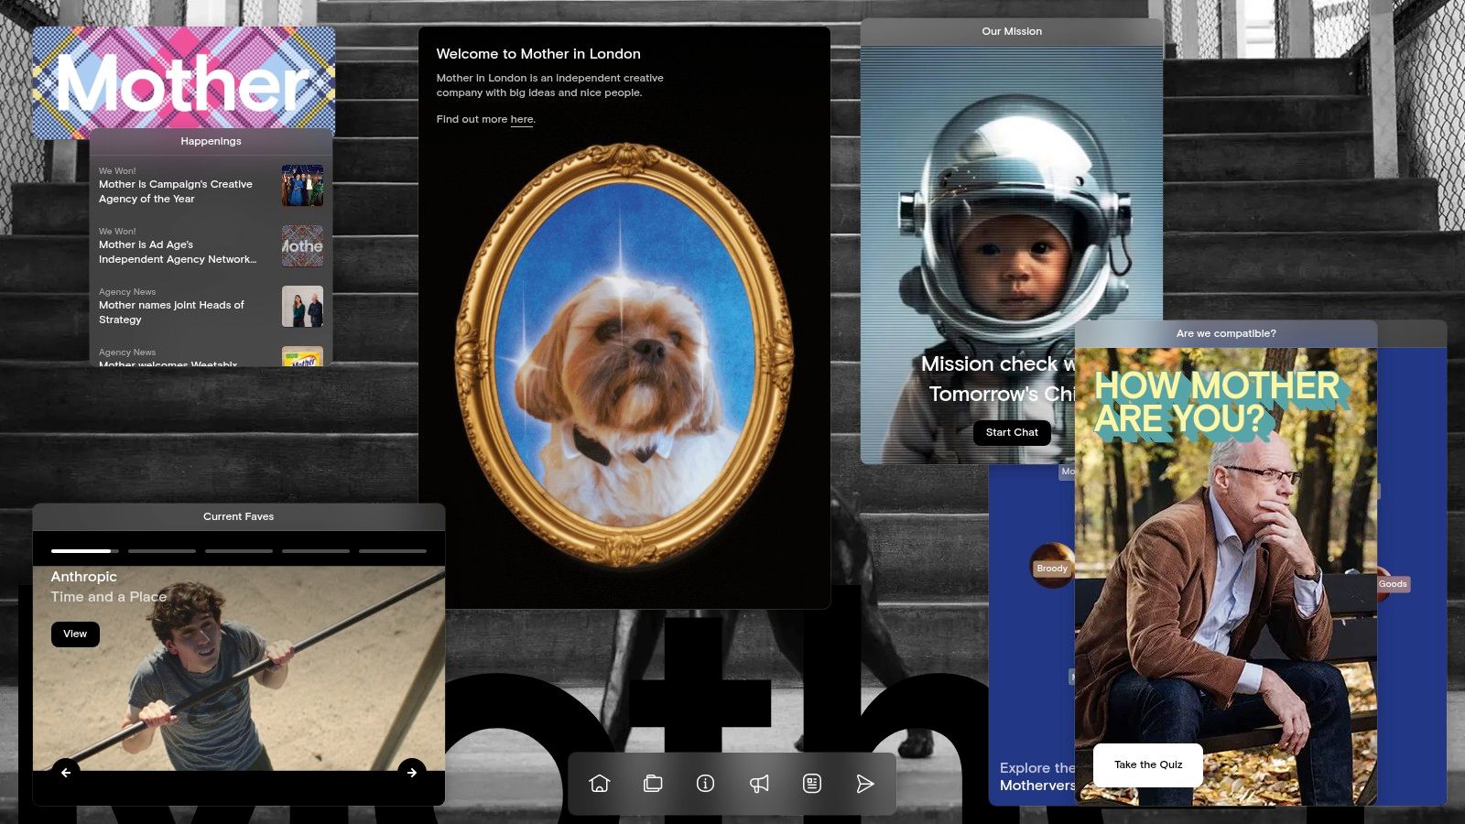This screenshot has width=1465, height=824.
Task: Click the paper plane send icon
Action: click(x=865, y=784)
